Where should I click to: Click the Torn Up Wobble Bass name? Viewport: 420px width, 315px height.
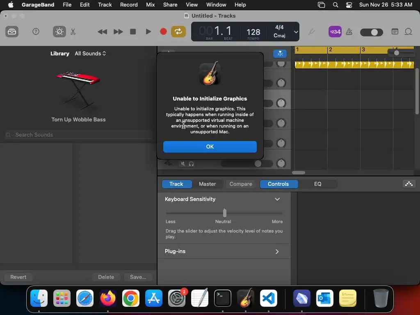[78, 119]
